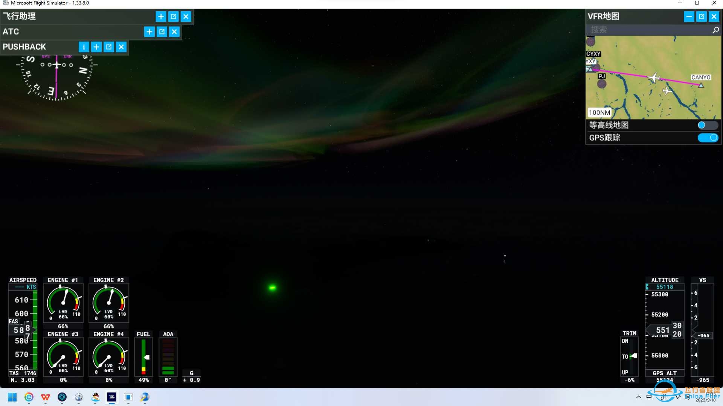Expand the ATC panel with plus icon
723x406 pixels.
(x=149, y=32)
